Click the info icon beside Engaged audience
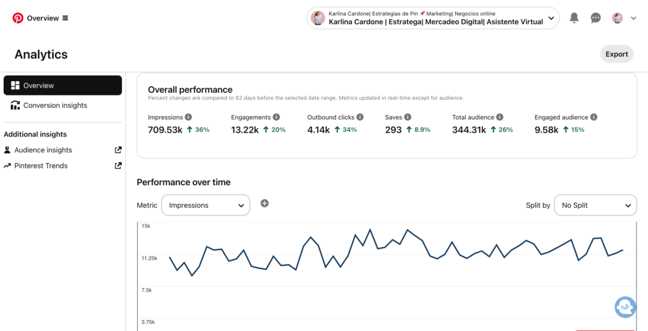 pos(594,117)
